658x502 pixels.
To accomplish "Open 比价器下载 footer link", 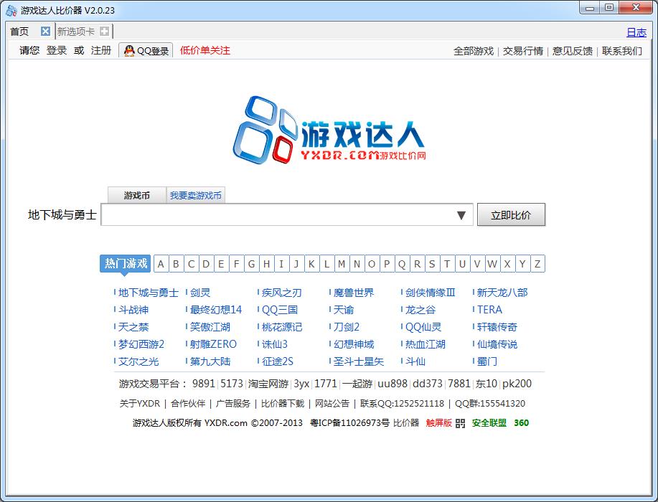I will tap(283, 404).
